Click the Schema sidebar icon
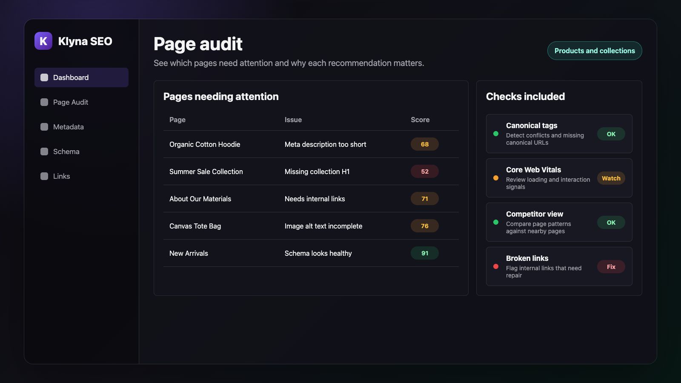 coord(44,151)
